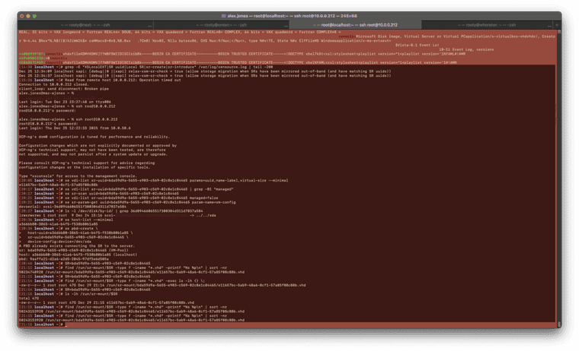Click the folder proxy icon in title bar
Viewport: 579px width, 351px height.
223,15
